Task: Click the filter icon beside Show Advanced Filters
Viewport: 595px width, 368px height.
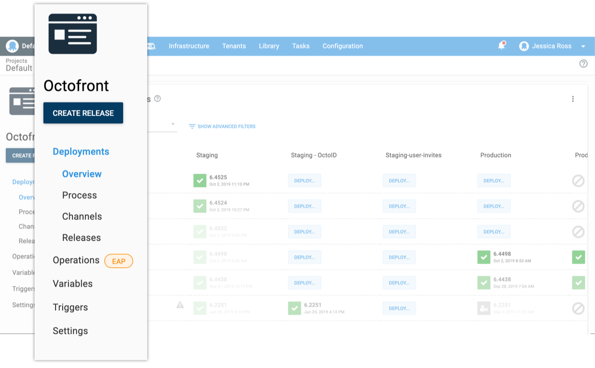Action: (x=192, y=126)
